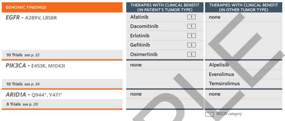This screenshot has width=285, height=121.
Task: Click the PIK3CA E453K, M1043I finding
Action: 35,66
